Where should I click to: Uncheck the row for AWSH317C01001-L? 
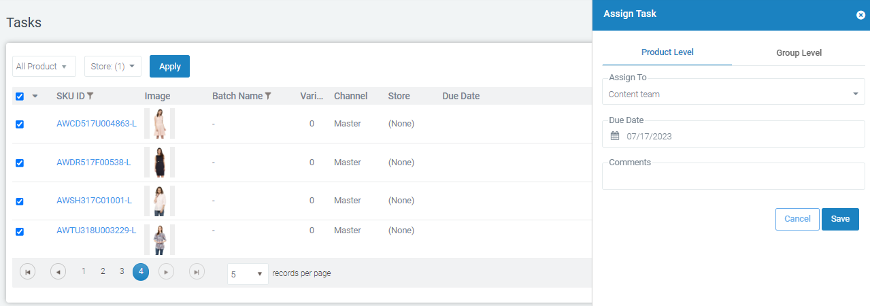pyautogui.click(x=20, y=201)
